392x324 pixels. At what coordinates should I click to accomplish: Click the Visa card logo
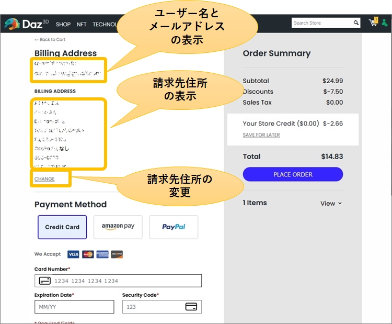(x=73, y=254)
